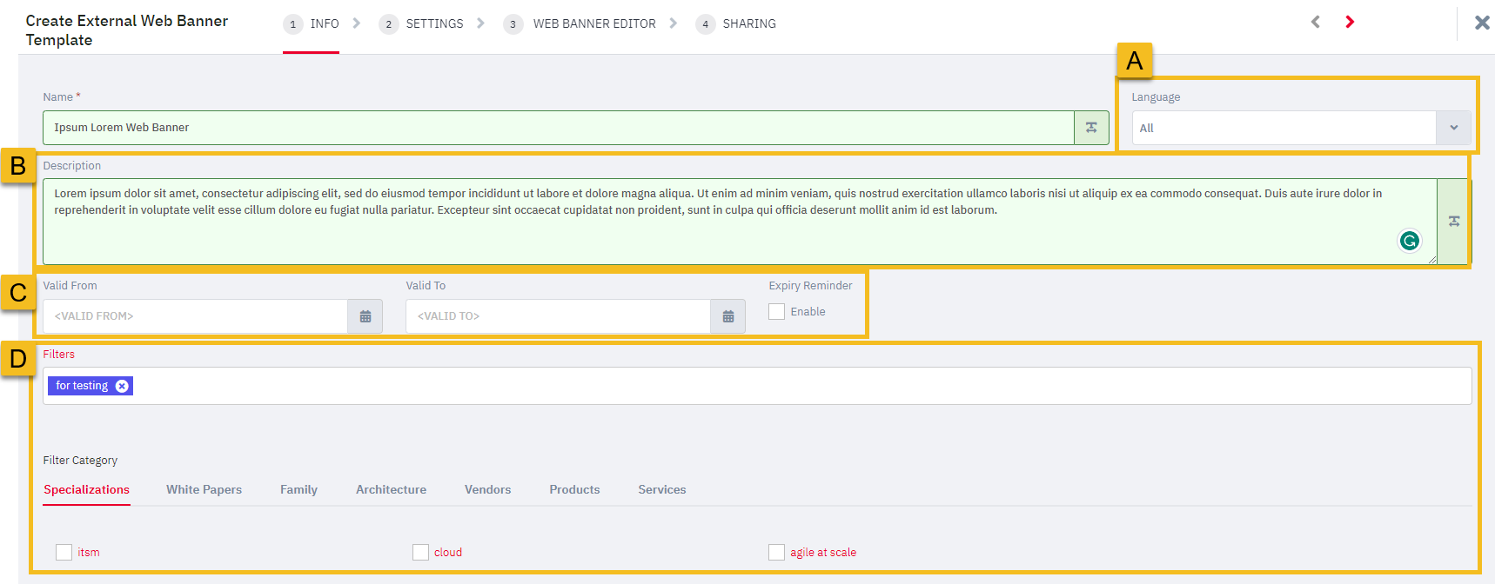Viewport: 1495px width, 584px height.
Task: Select the Vendors filter category tab
Action: pyautogui.click(x=487, y=490)
